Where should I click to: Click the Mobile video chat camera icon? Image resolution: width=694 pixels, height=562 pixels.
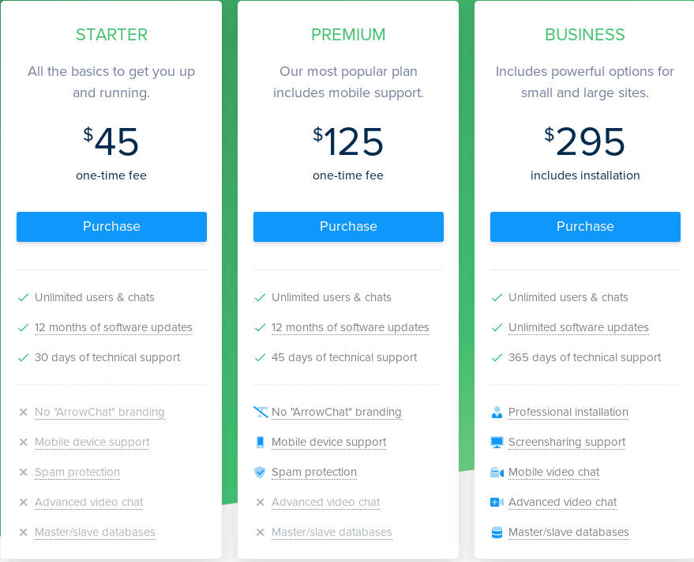[497, 472]
